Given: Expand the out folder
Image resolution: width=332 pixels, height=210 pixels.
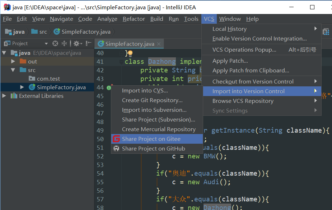Looking at the screenshot, I should click(x=13, y=61).
